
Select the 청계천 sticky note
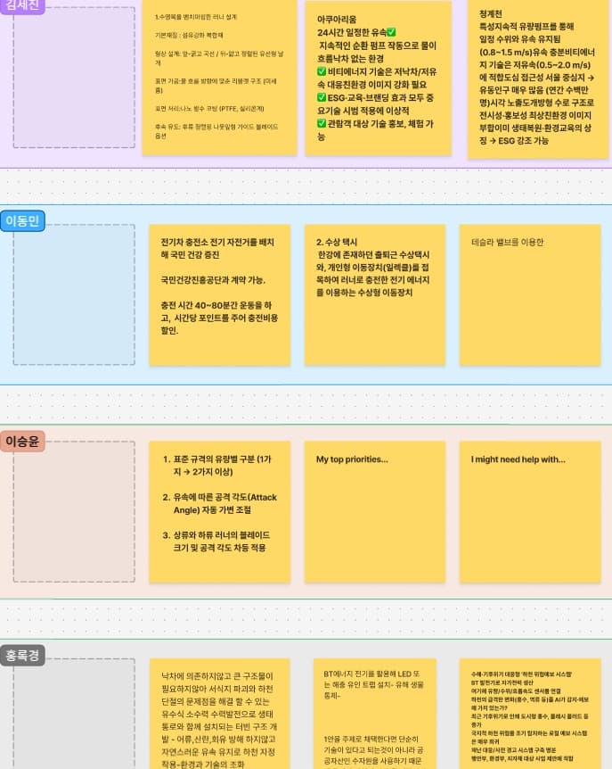click(531, 80)
